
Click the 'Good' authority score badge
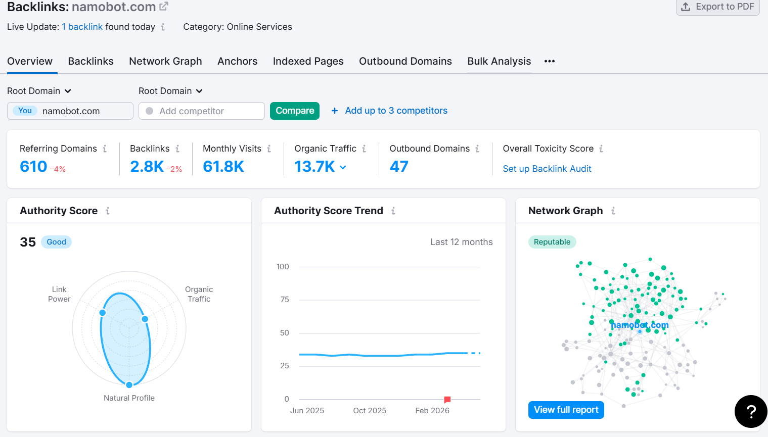(57, 242)
